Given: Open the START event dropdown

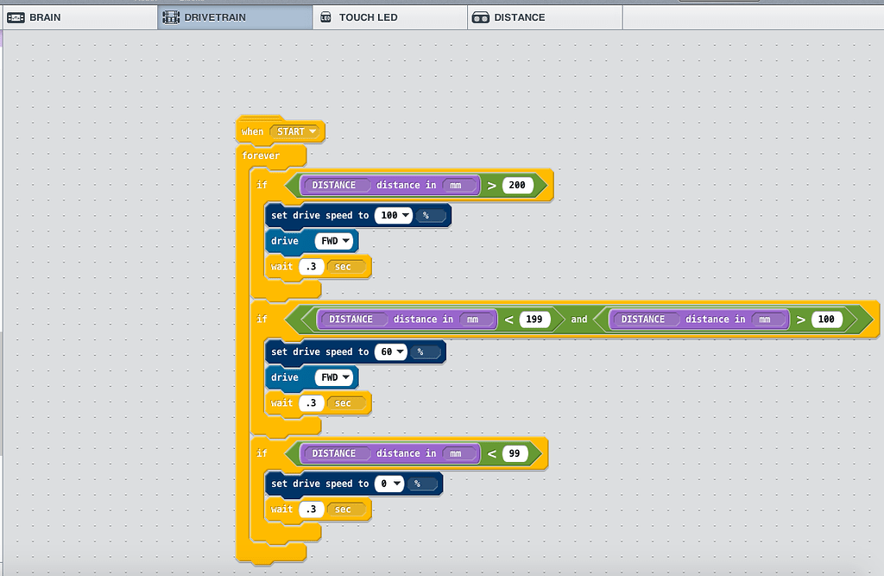Looking at the screenshot, I should point(295,130).
